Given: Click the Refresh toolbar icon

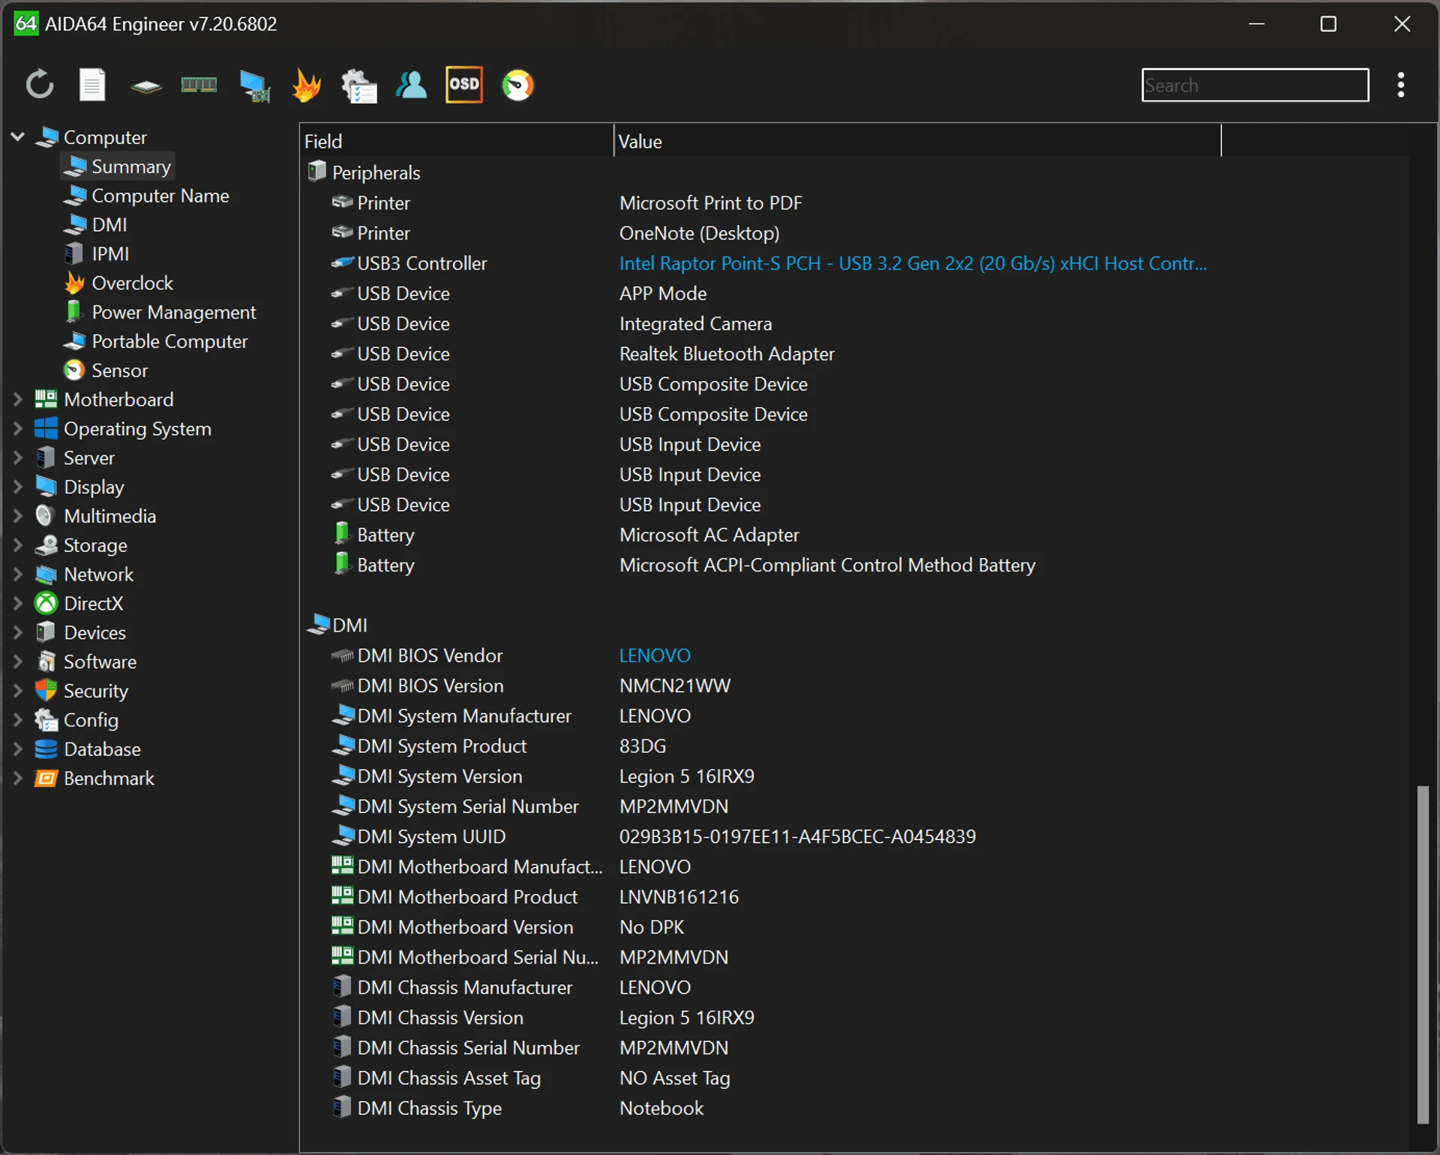Looking at the screenshot, I should tap(40, 85).
